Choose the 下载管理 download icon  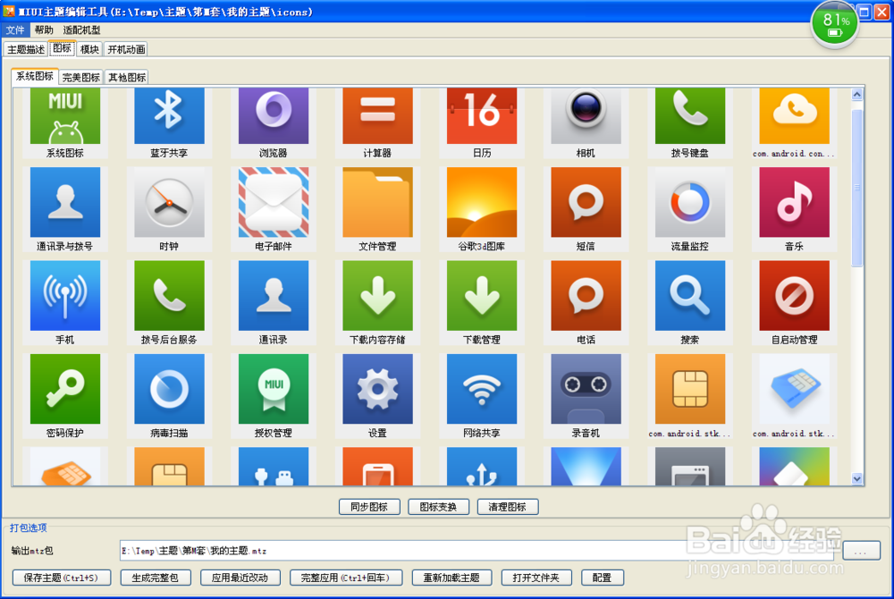(x=482, y=296)
